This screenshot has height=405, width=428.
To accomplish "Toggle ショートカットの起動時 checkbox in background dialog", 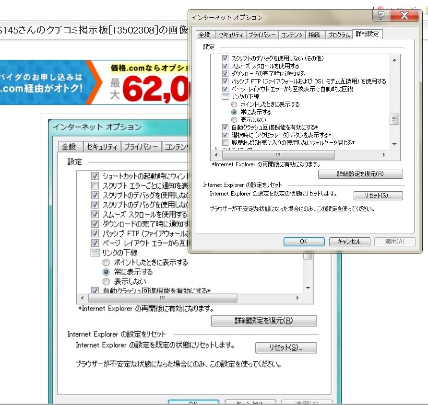I will (95, 176).
